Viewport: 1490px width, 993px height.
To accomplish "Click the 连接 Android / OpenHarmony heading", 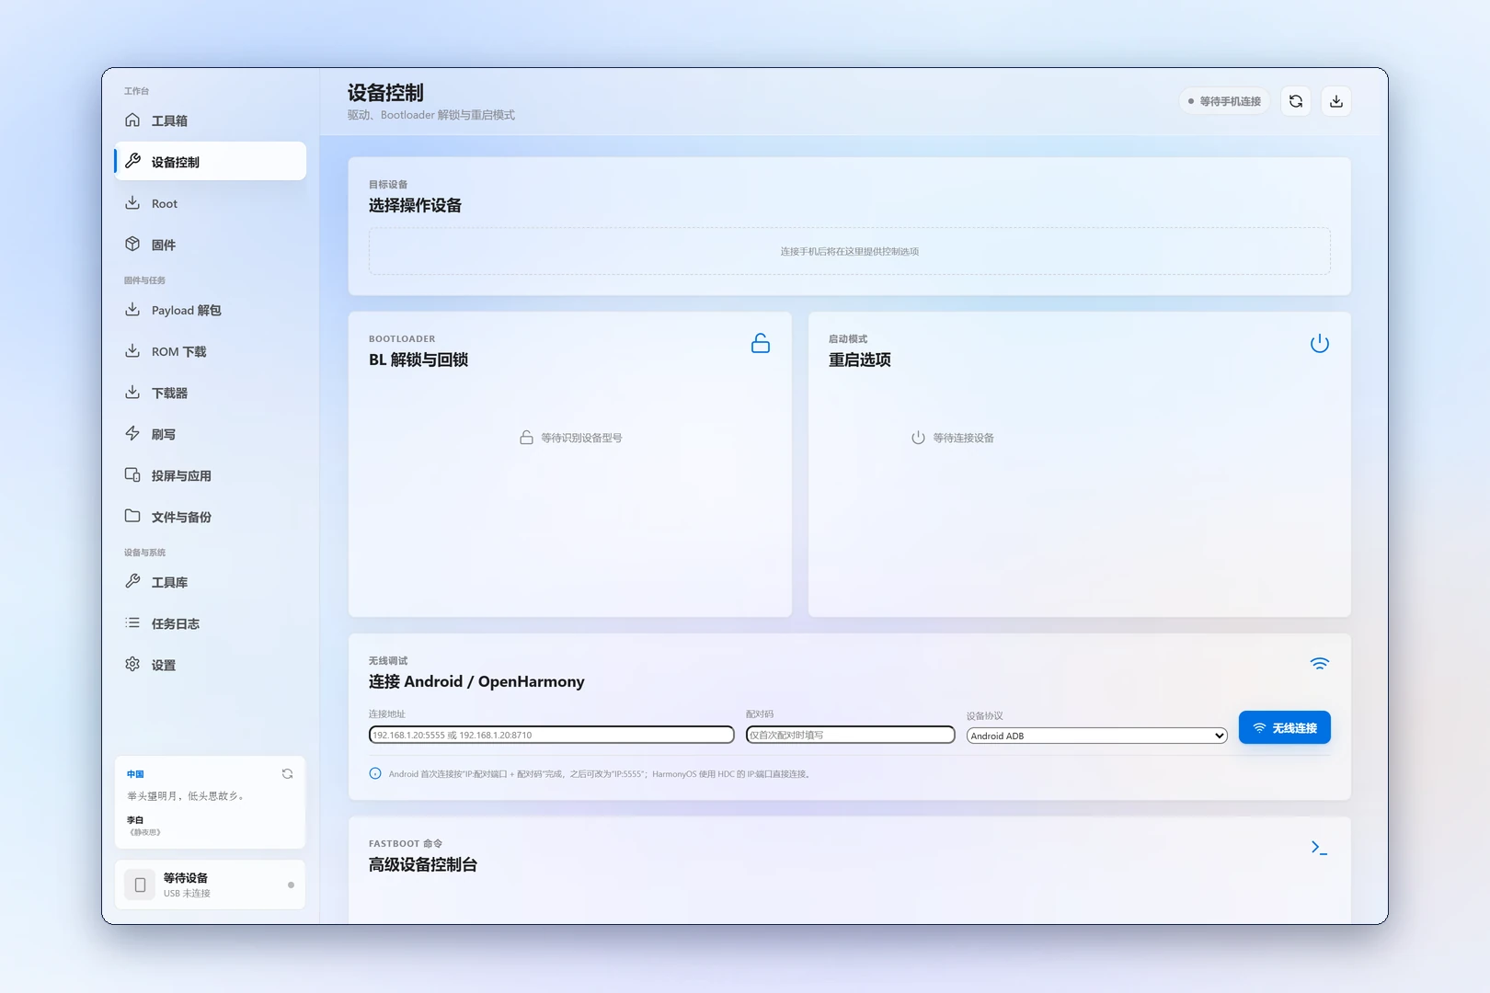I will (x=476, y=681).
